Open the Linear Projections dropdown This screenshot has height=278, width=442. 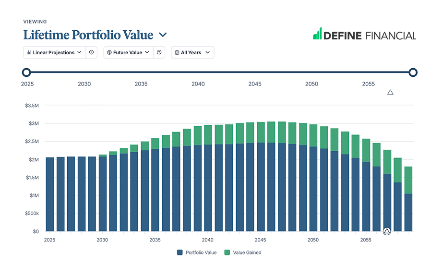(54, 52)
